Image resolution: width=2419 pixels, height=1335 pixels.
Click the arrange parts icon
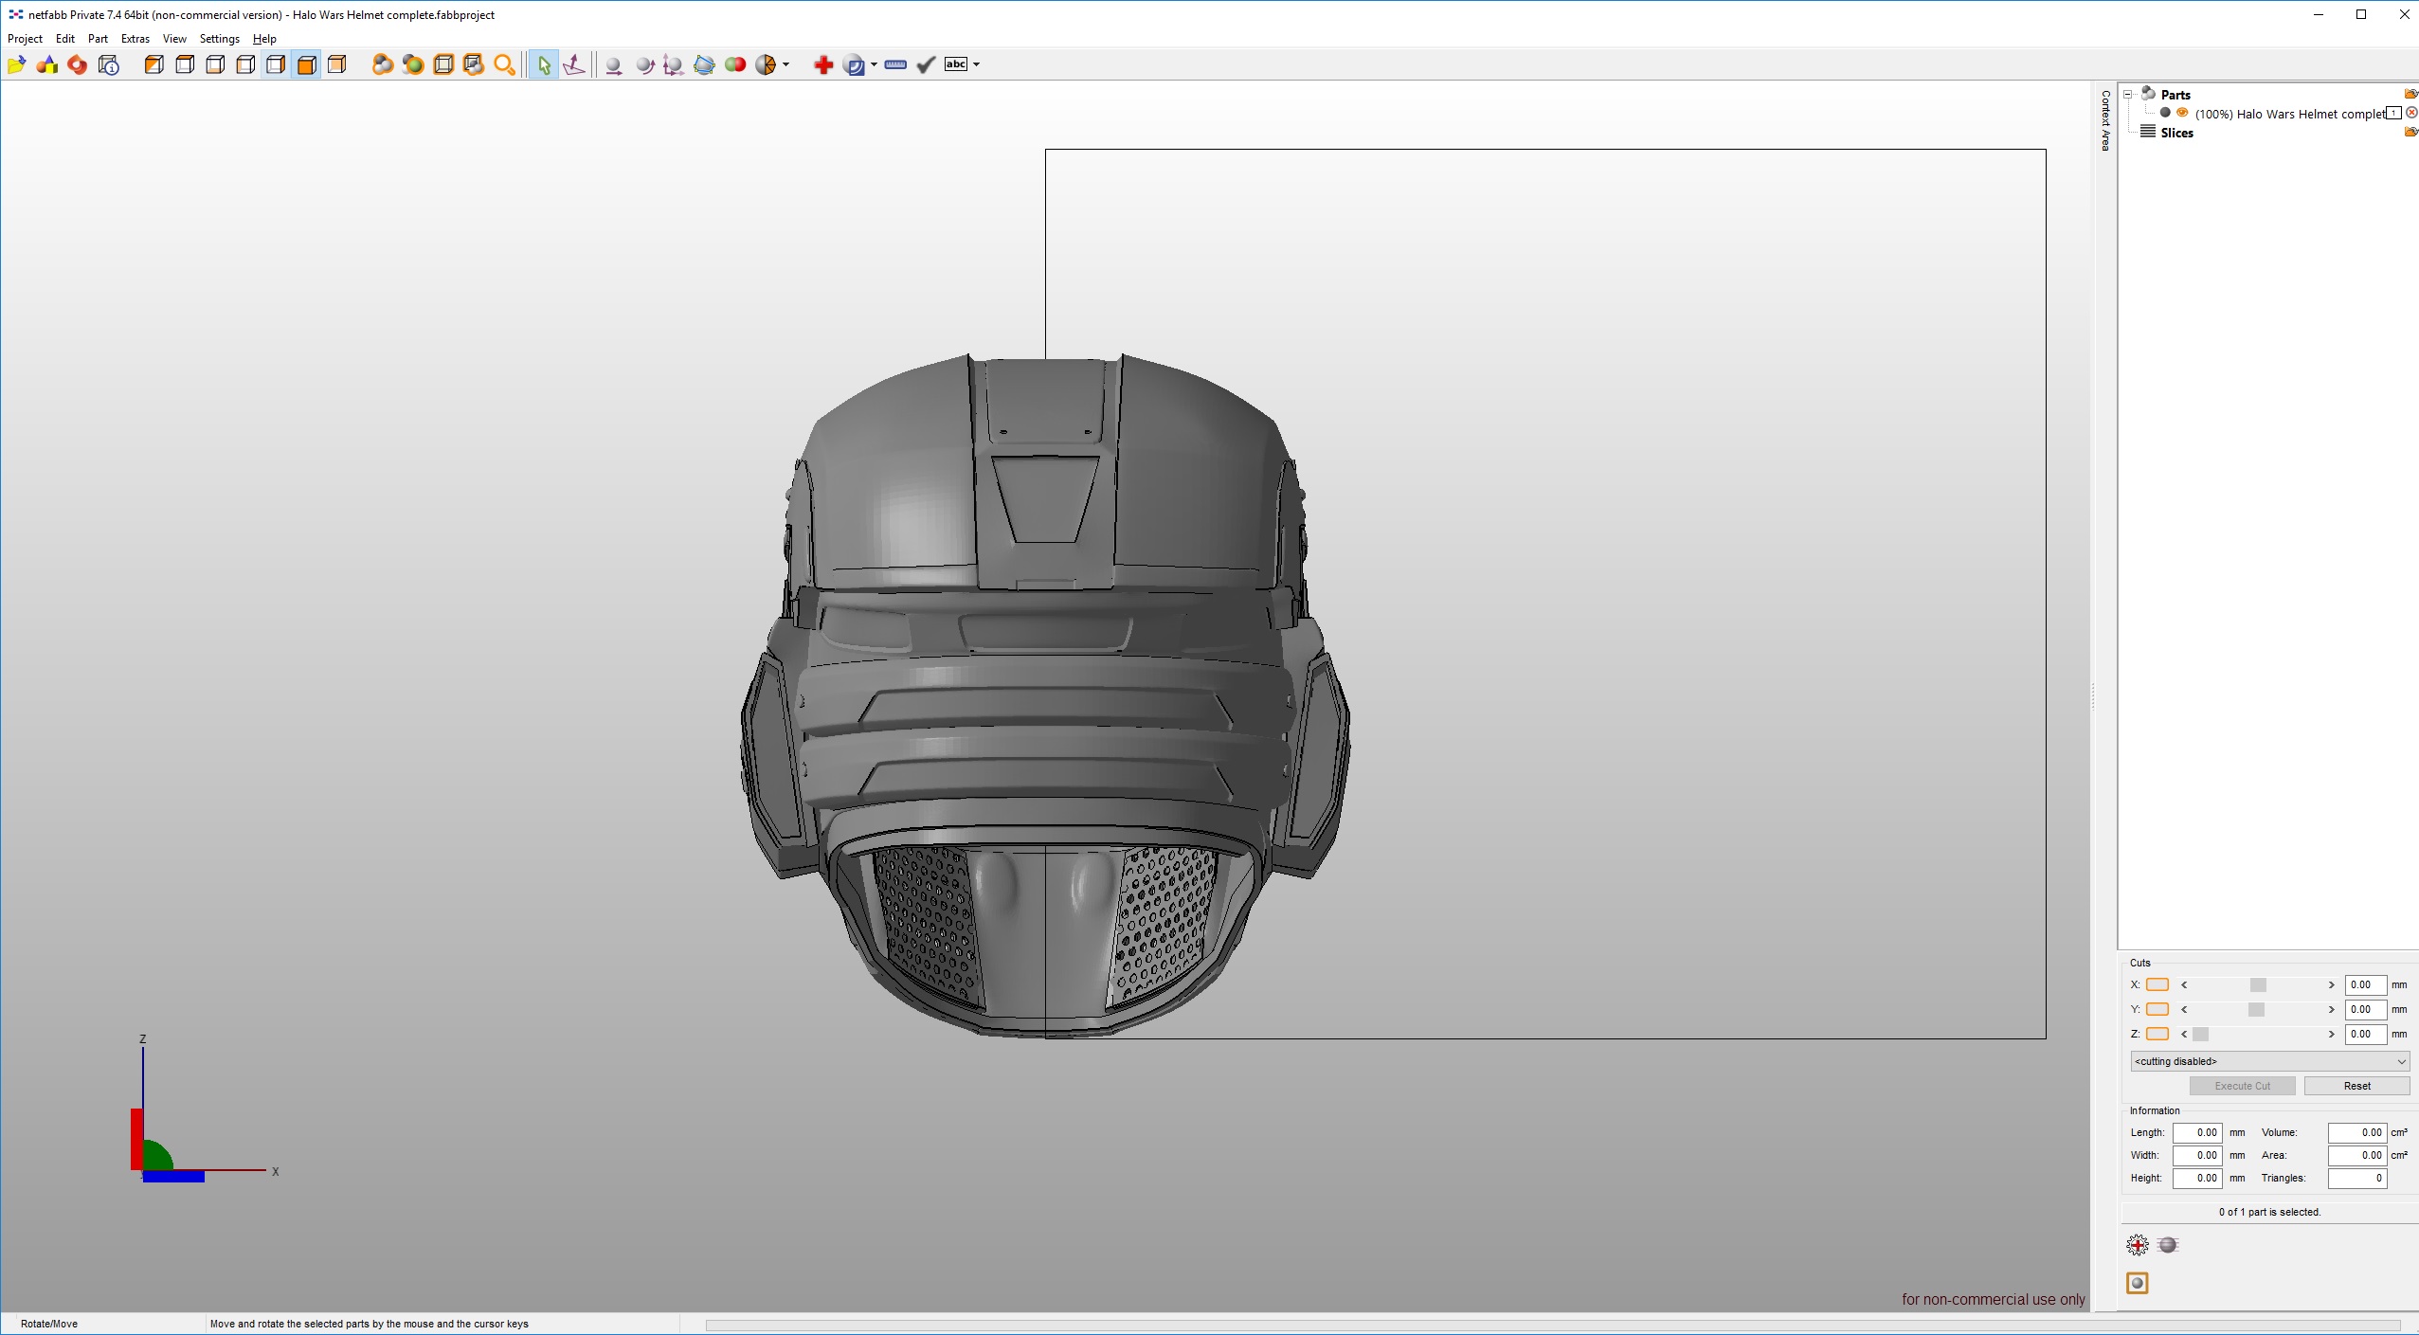(x=704, y=64)
